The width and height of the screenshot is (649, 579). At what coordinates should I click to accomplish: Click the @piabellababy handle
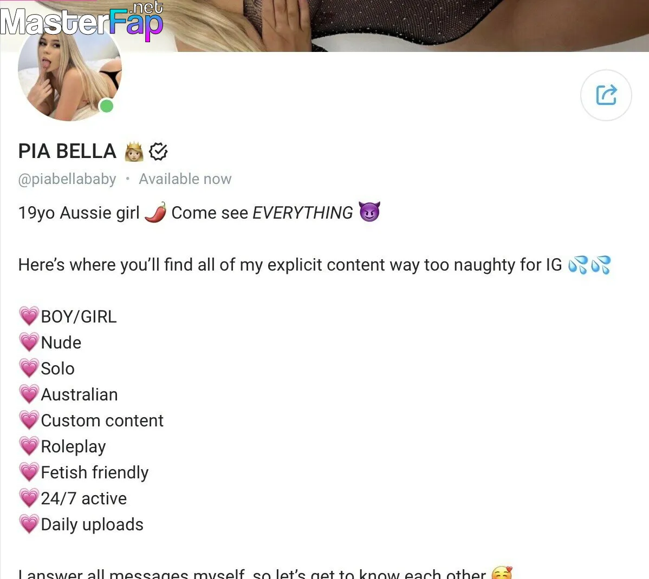(67, 179)
